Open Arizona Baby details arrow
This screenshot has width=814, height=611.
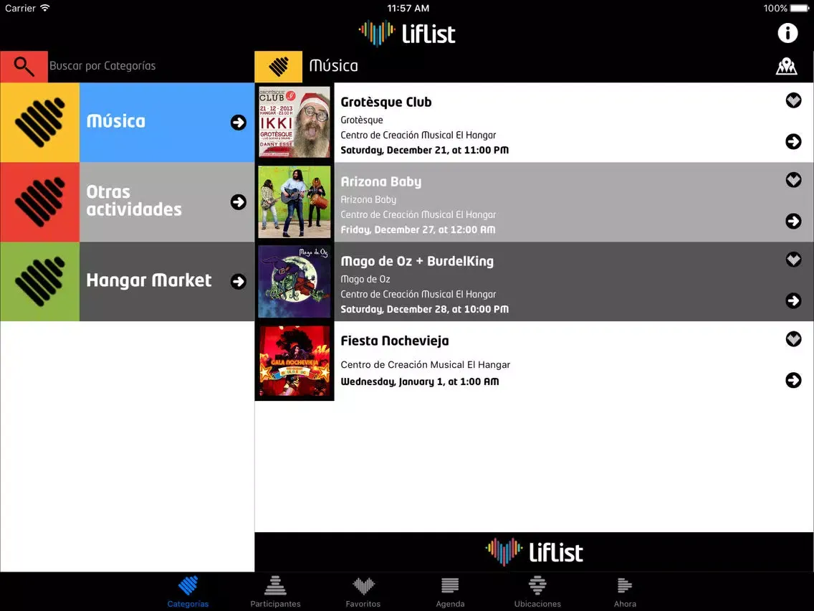pos(793,221)
